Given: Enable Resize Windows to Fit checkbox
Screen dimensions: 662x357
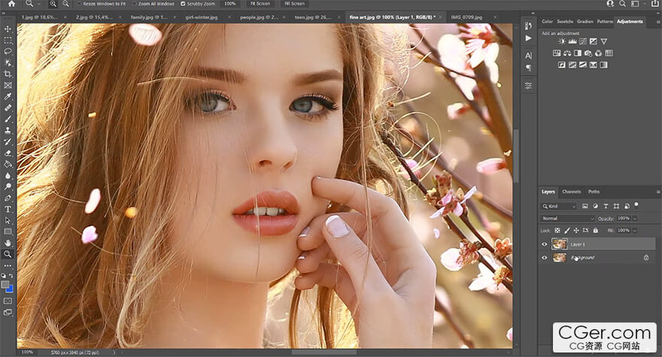Looking at the screenshot, I should [x=80, y=4].
